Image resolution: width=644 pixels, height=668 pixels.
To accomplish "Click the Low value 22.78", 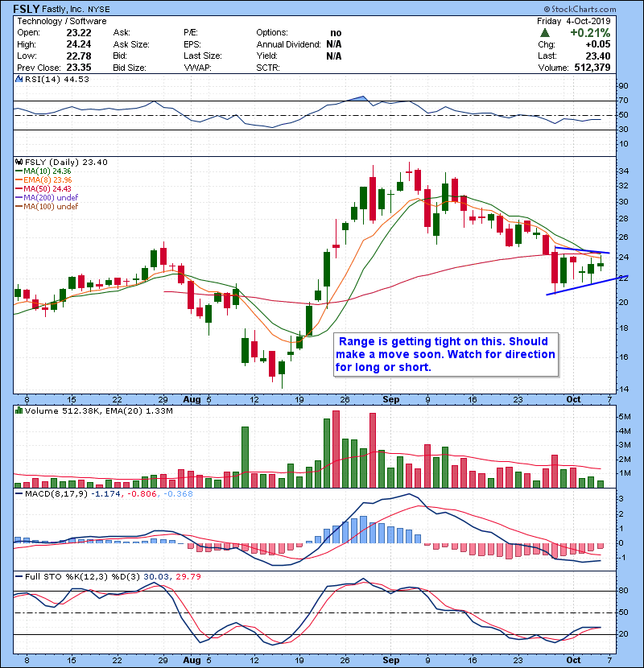I will [79, 56].
